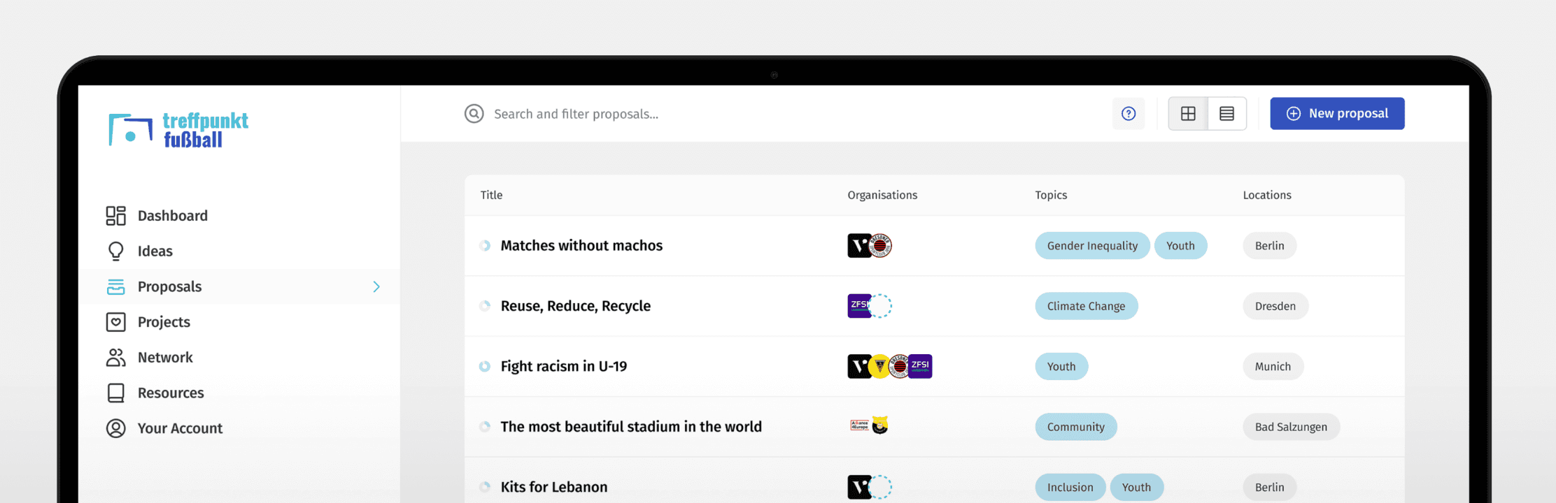1556x503 pixels.
Task: Click status circle beside Fight racism in U-19
Action: (485, 367)
